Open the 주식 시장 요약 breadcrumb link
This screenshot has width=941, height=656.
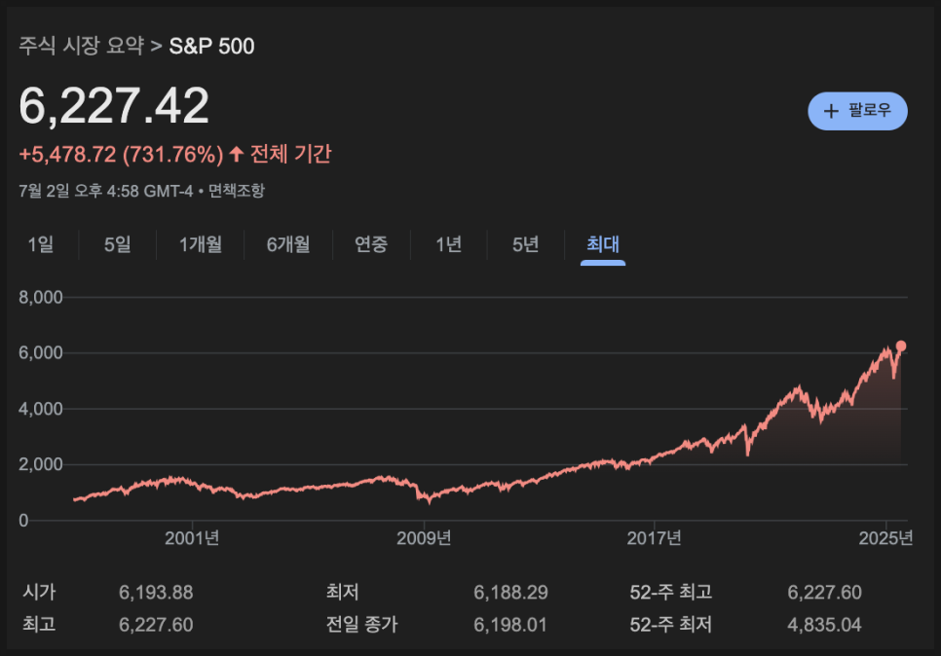click(82, 46)
